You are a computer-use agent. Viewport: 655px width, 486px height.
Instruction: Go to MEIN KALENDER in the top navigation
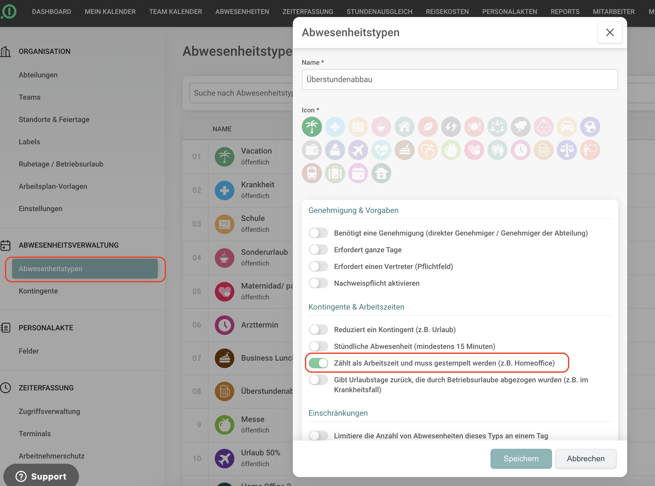tap(110, 12)
